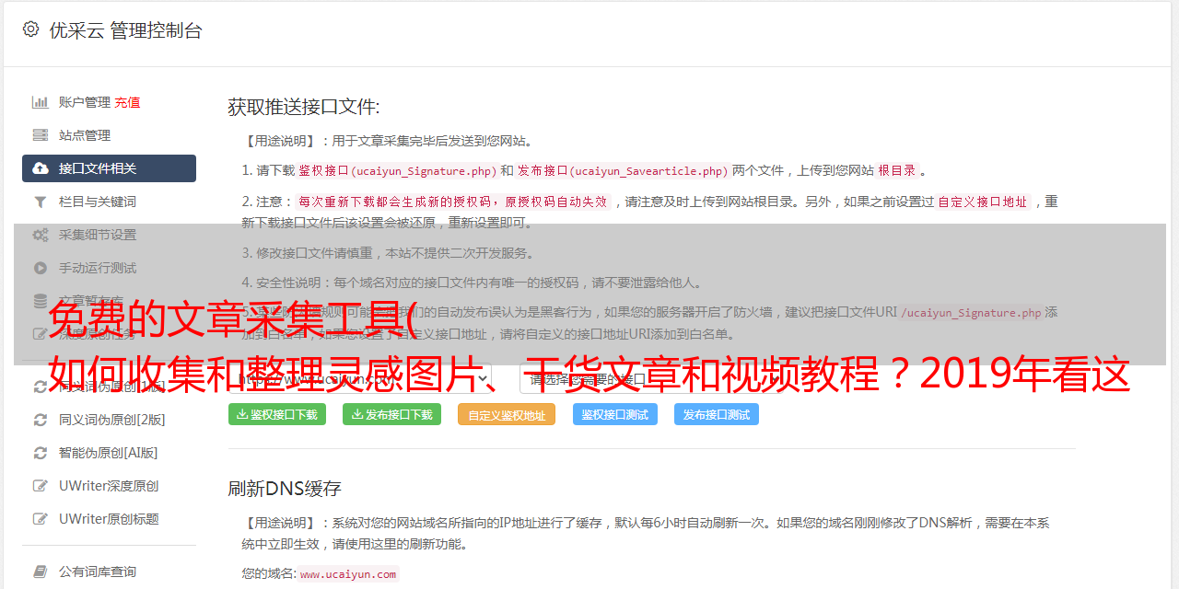The image size is (1179, 589).
Task: Click the orange 自定义鉴权地址 button
Action: [507, 415]
